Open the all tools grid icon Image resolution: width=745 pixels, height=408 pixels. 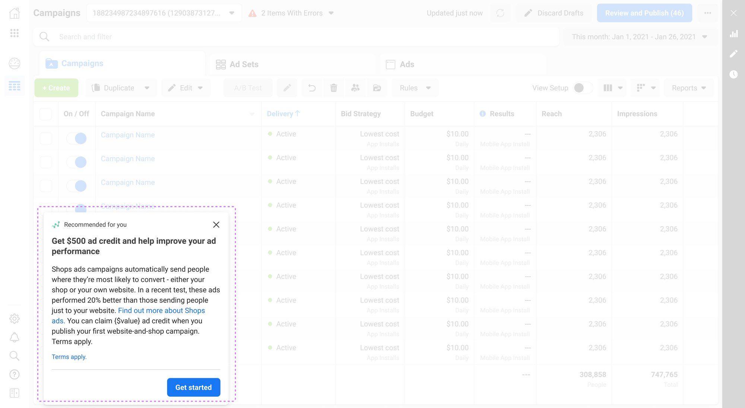[x=14, y=33]
